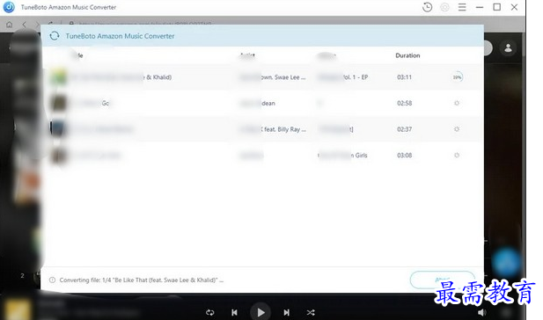This screenshot has width=543, height=320.
Task: Maximize the TuneBoto window
Action: 497,7
